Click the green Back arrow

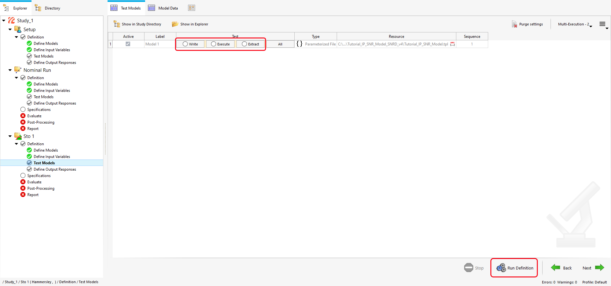[x=556, y=268]
